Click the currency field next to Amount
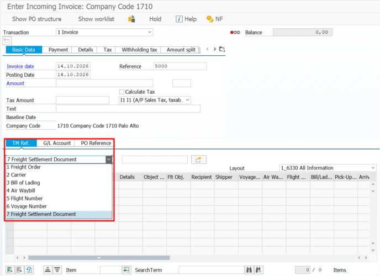 pos(182,83)
